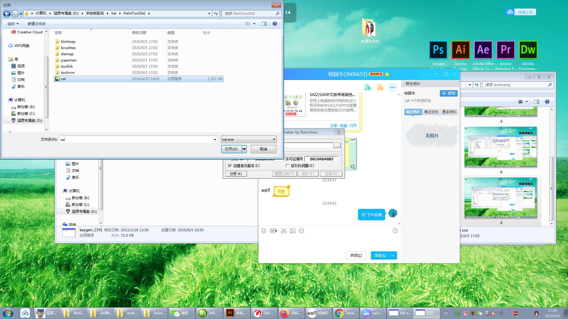Open Adobe Dreamweaver desktop shortcut
This screenshot has width=568, height=319.
point(528,55)
